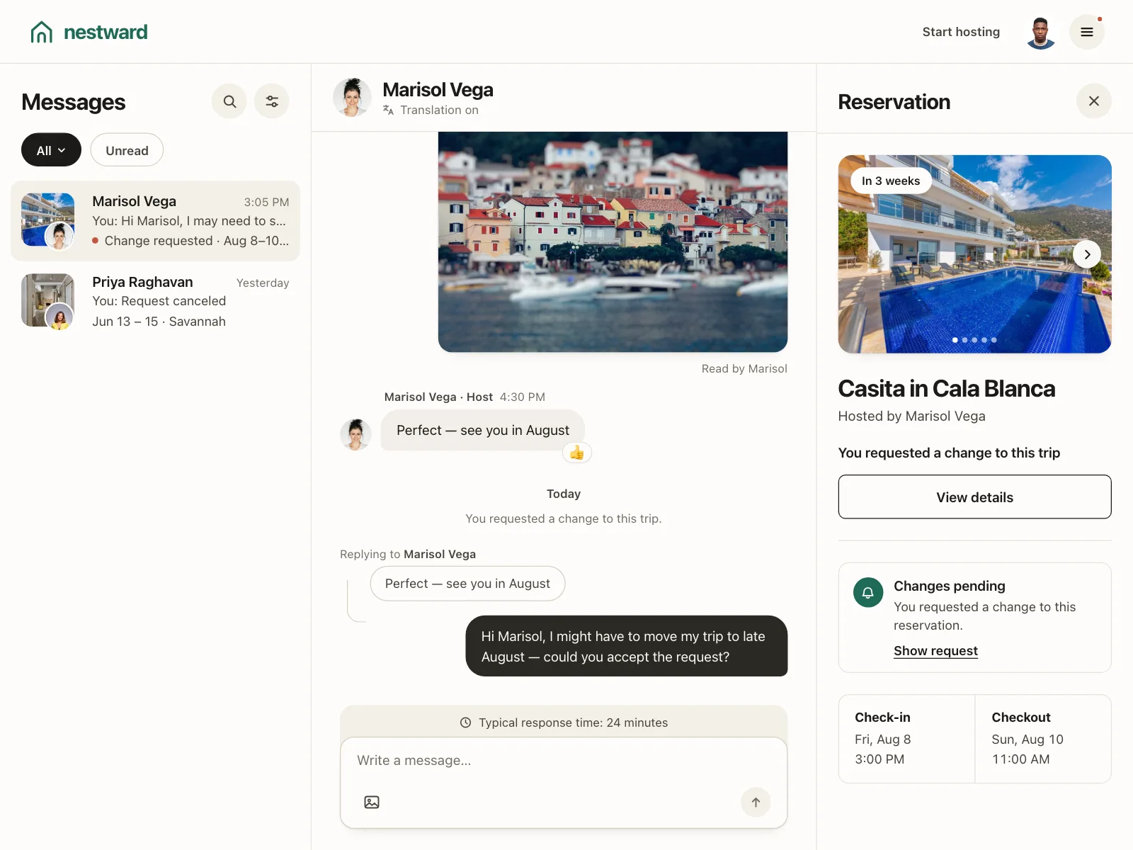The width and height of the screenshot is (1133, 850).
Task: Send message with the up-arrow button
Action: 756,802
